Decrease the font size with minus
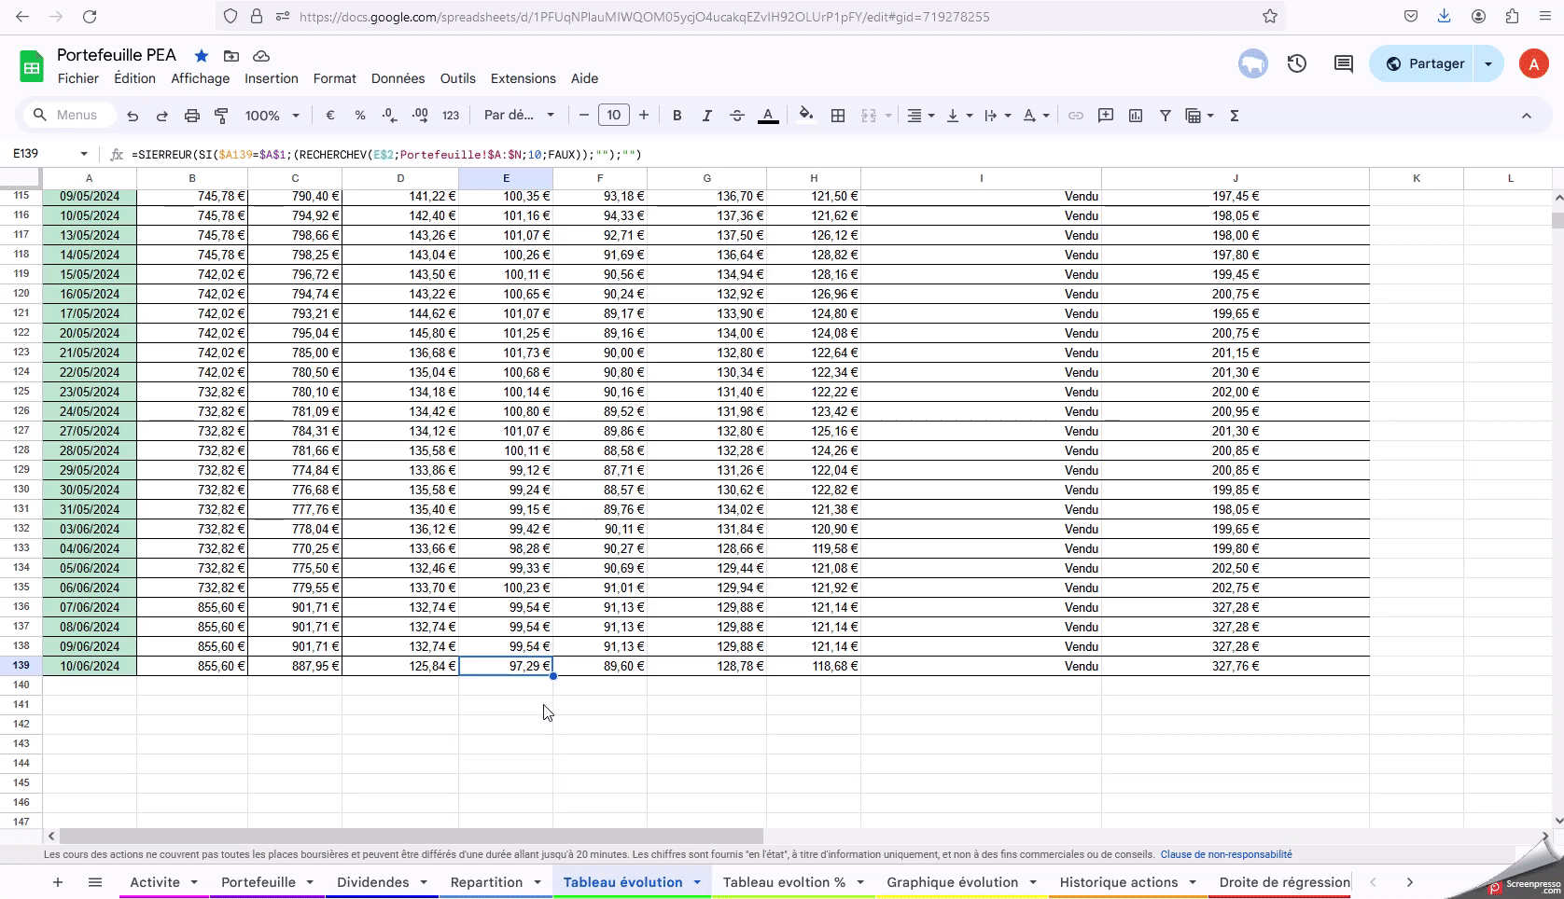Viewport: 1564px width, 899px height. [584, 116]
